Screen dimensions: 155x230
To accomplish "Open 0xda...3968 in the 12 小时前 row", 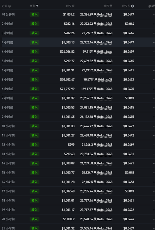I will coord(105,145).
